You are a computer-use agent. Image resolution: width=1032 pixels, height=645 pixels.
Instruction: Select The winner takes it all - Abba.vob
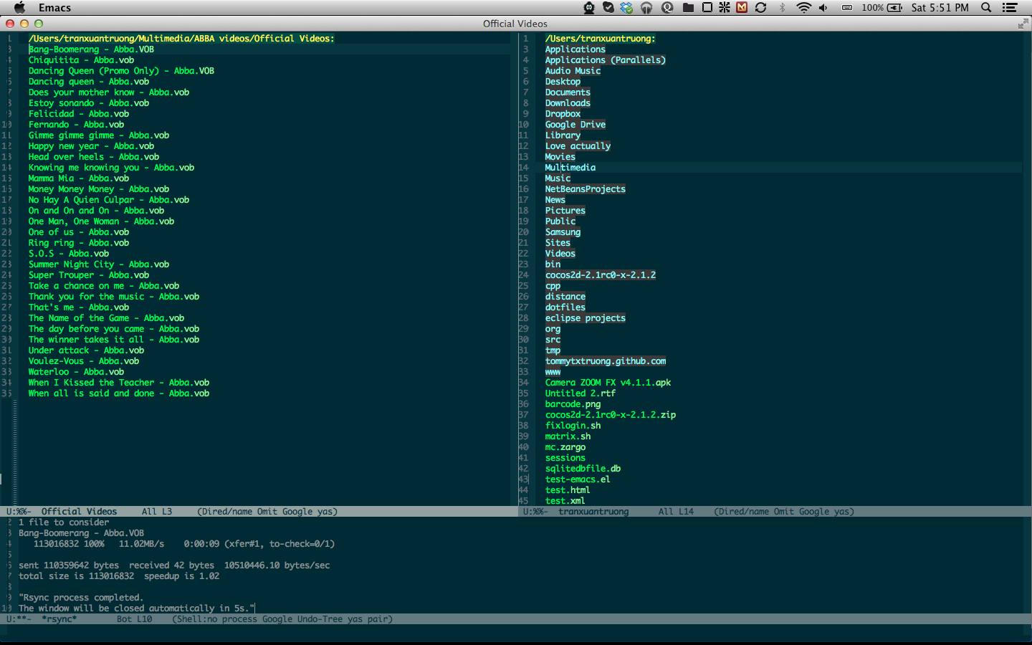click(x=114, y=340)
